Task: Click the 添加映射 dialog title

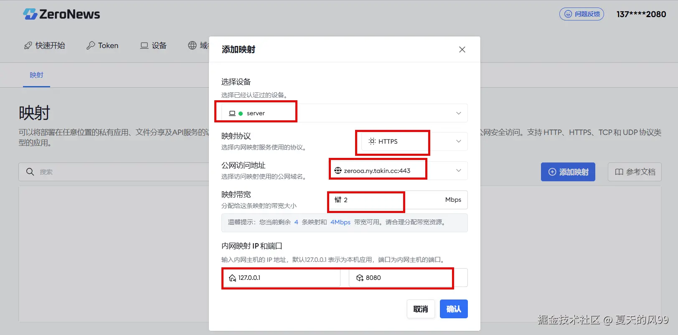Action: point(238,49)
